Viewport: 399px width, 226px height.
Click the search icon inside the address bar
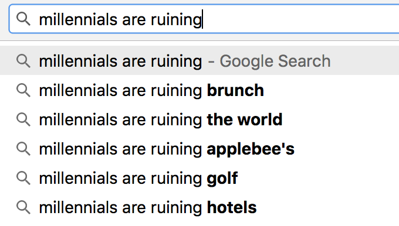[23, 19]
